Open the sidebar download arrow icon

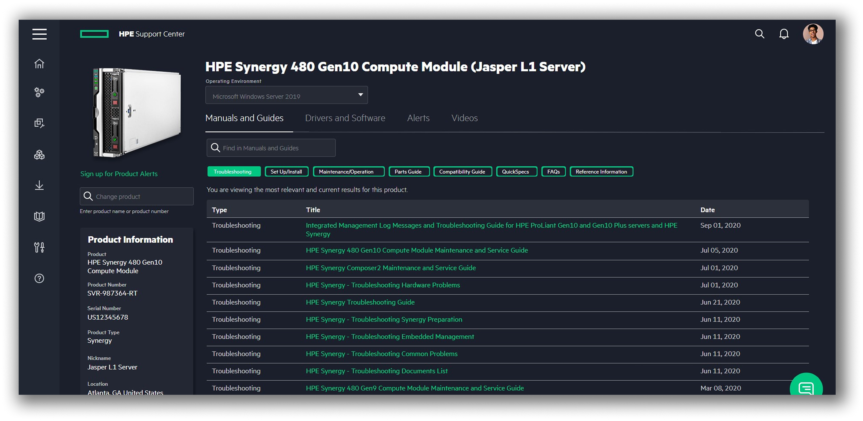39,185
